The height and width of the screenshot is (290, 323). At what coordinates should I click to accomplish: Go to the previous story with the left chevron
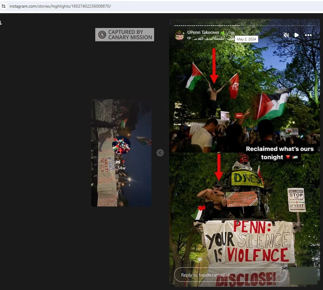coord(160,152)
